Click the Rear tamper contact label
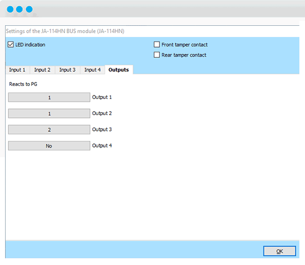Image resolution: width=305 pixels, height=265 pixels. [184, 55]
